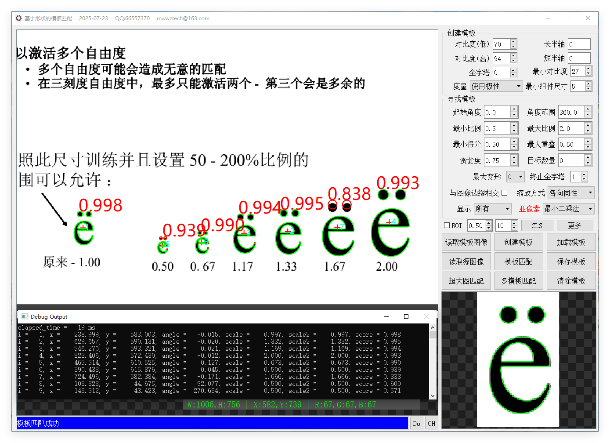Click the 读取源图像 button

(x=466, y=261)
